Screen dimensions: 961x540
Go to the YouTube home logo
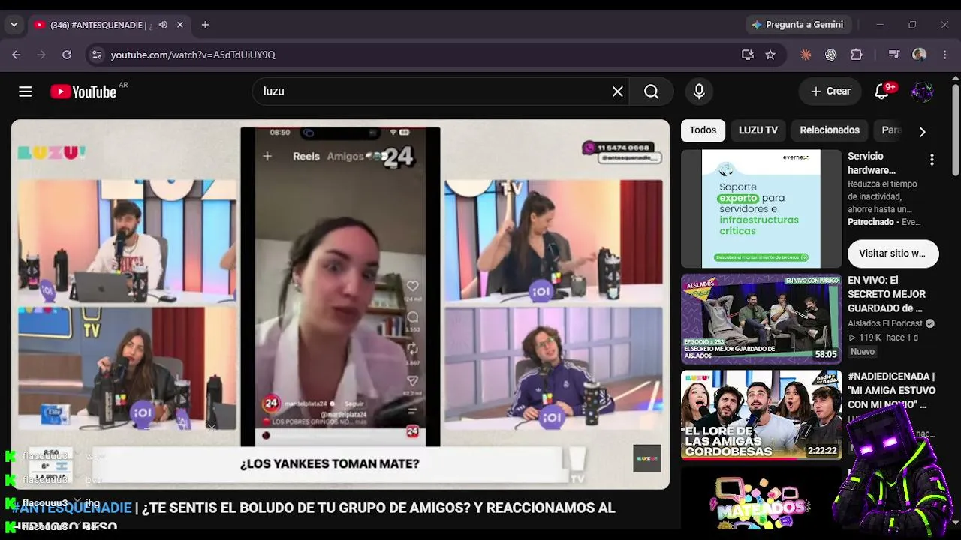point(83,91)
